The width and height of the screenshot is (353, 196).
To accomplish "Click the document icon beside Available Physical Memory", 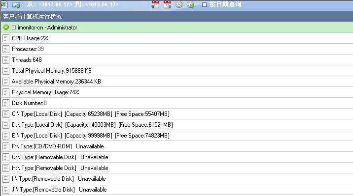I will tap(6, 82).
